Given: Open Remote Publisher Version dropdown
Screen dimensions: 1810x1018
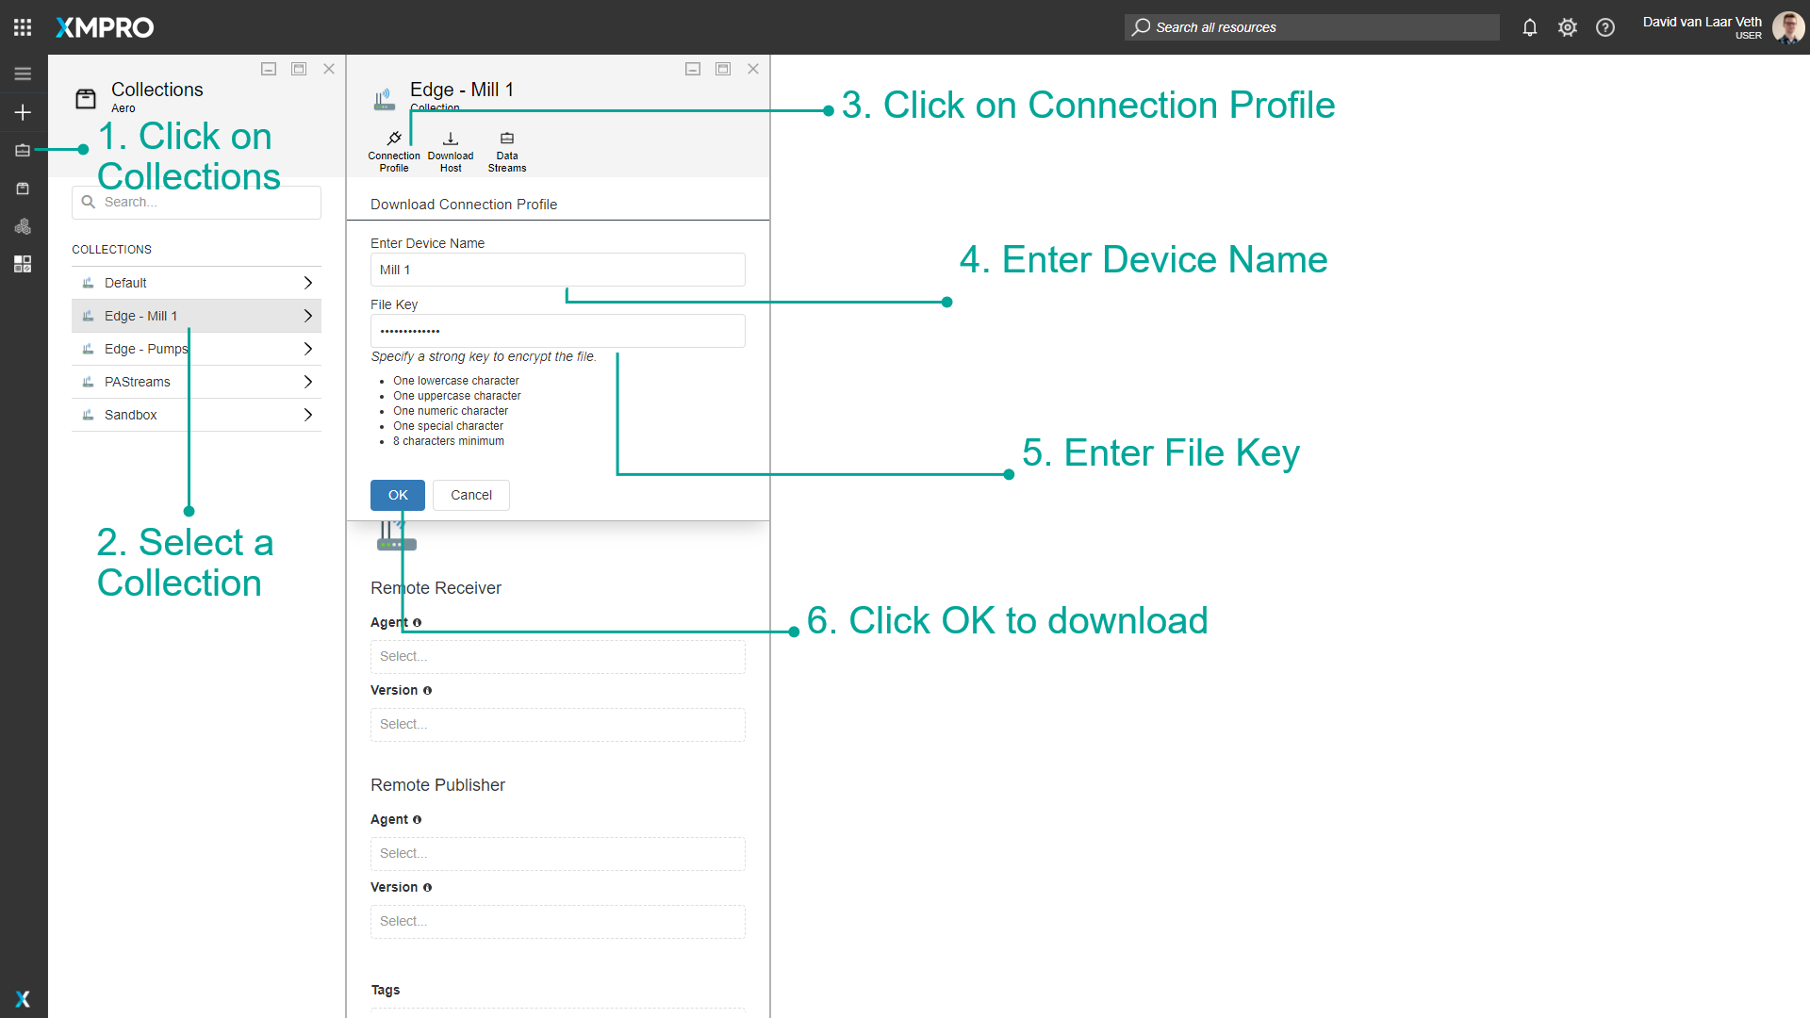Looking at the screenshot, I should pos(557,921).
